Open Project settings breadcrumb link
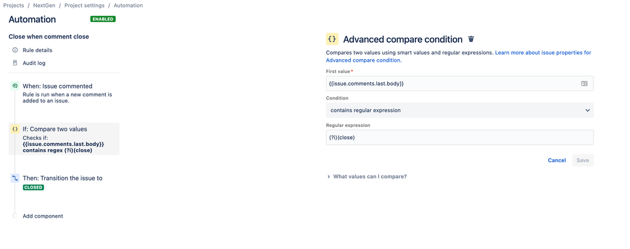630x249 pixels. [x=85, y=6]
